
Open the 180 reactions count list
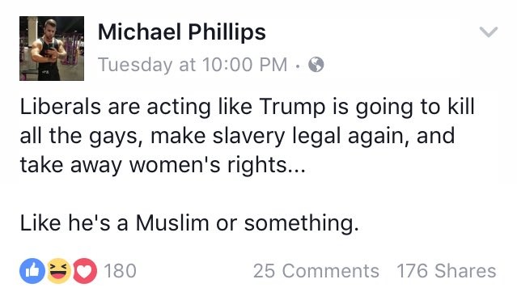click(120, 271)
